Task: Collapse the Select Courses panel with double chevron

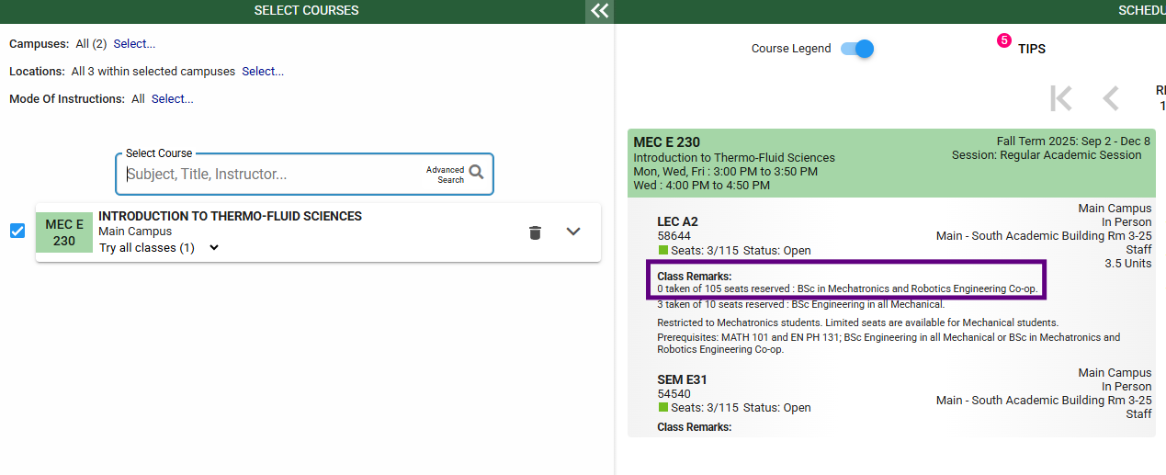Action: pos(599,11)
